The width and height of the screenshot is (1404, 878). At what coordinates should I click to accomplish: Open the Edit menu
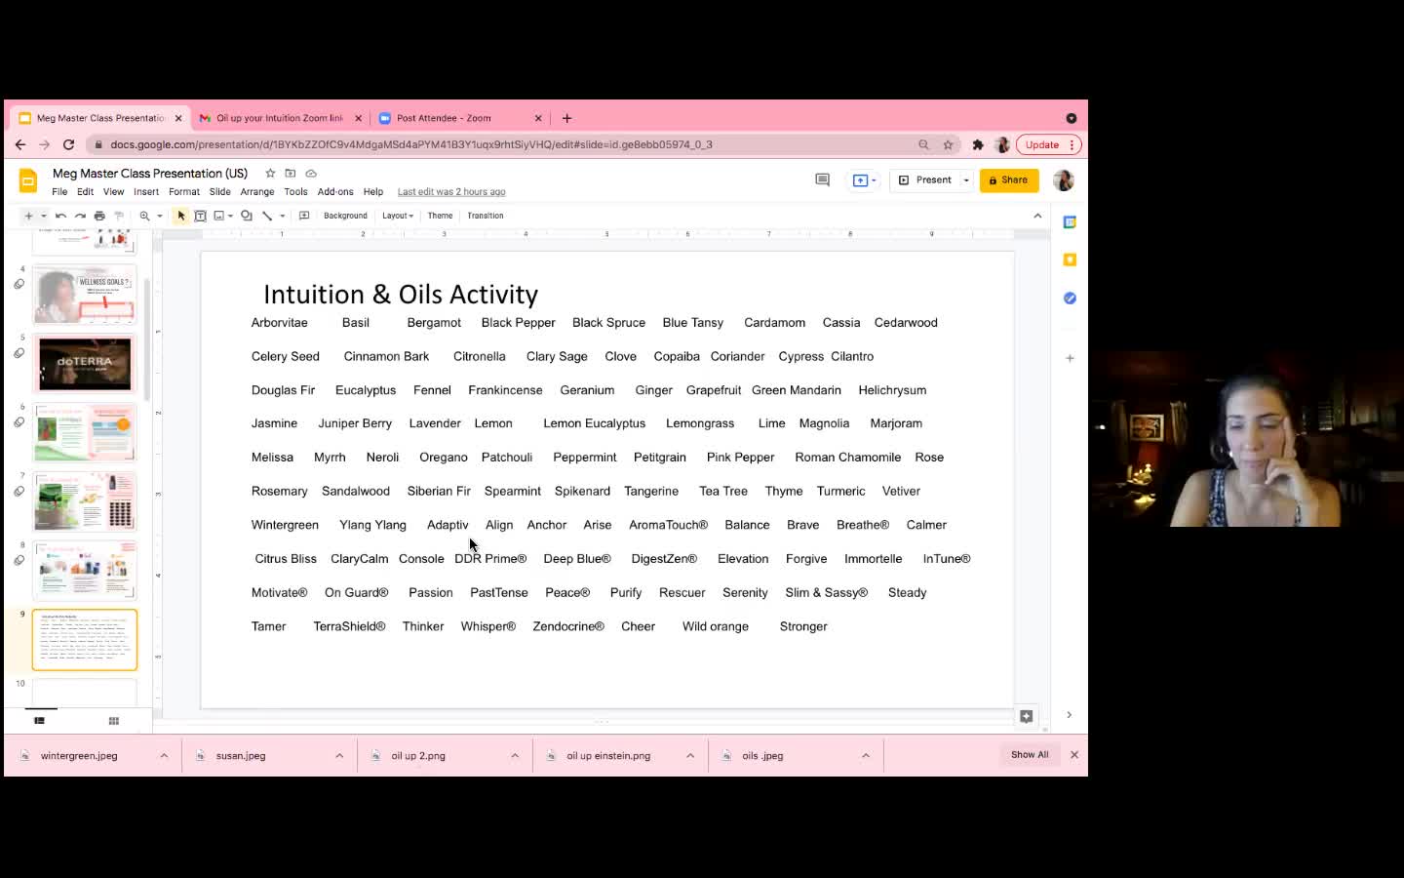(x=86, y=192)
